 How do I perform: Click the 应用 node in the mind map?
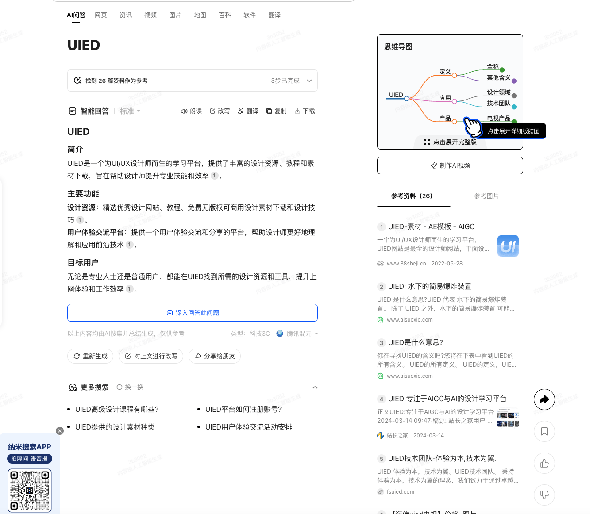click(x=445, y=98)
